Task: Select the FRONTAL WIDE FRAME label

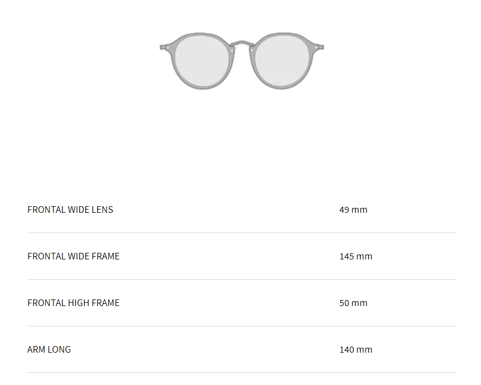Action: click(73, 256)
